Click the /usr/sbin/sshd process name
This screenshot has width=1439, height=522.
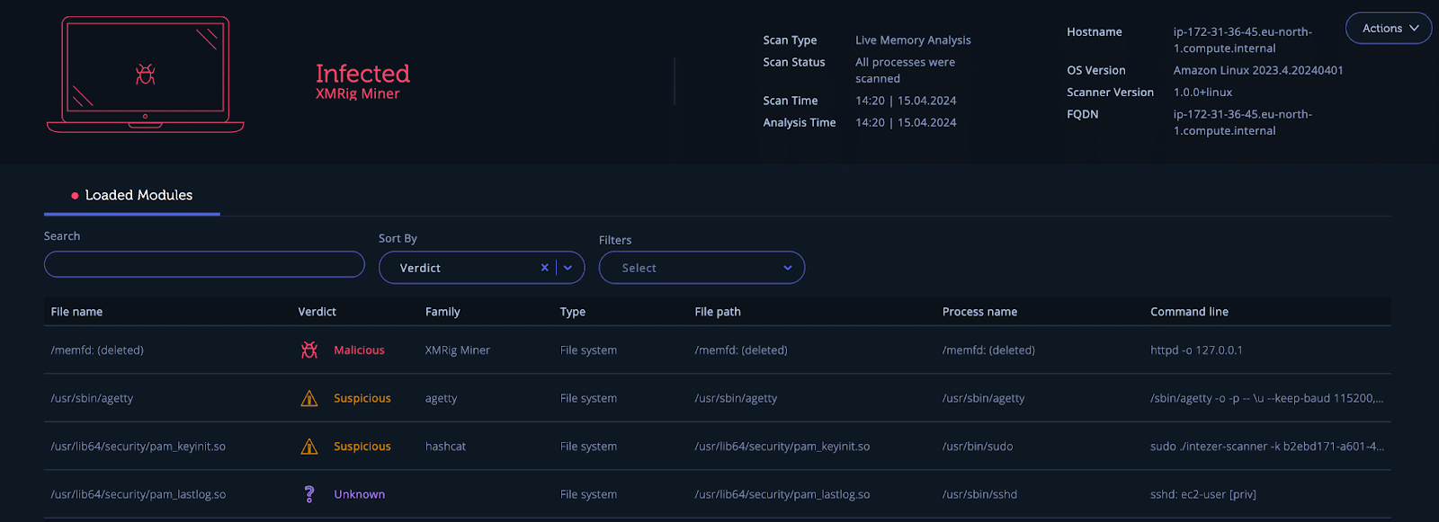click(x=979, y=494)
